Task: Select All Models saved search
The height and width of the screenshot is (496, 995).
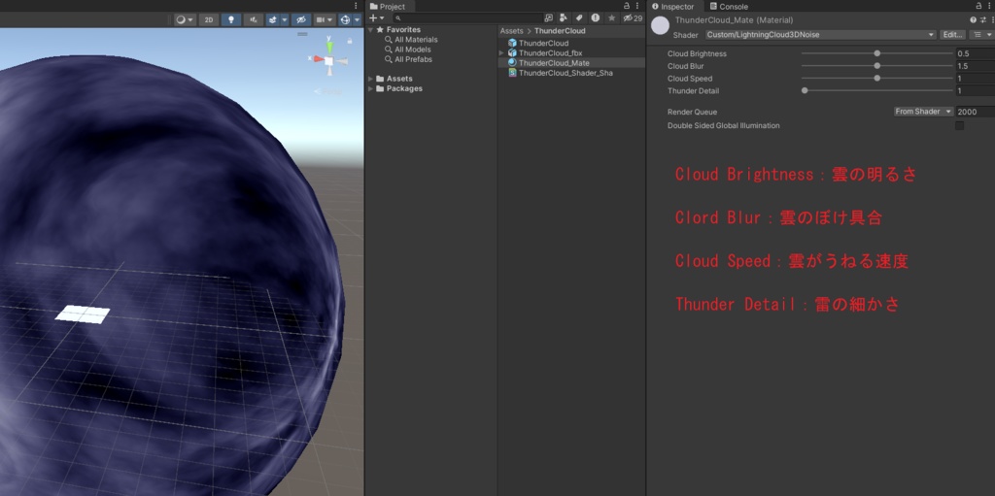Action: (x=412, y=50)
